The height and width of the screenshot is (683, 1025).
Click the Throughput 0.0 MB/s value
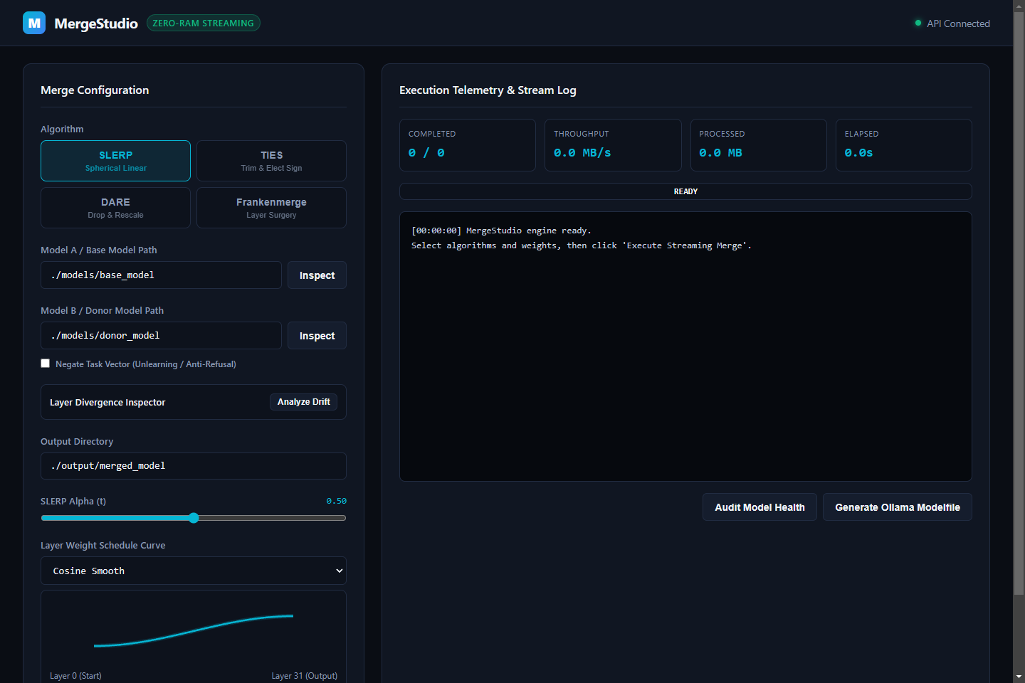tap(582, 153)
